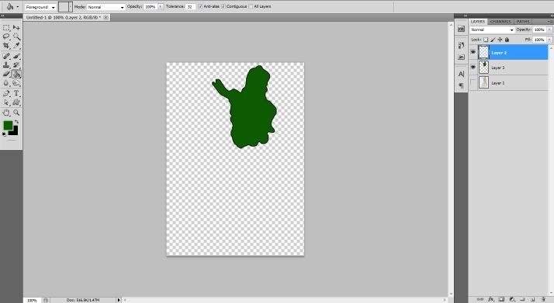Select the Type tool
This screenshot has width=554, height=303.
tap(16, 93)
